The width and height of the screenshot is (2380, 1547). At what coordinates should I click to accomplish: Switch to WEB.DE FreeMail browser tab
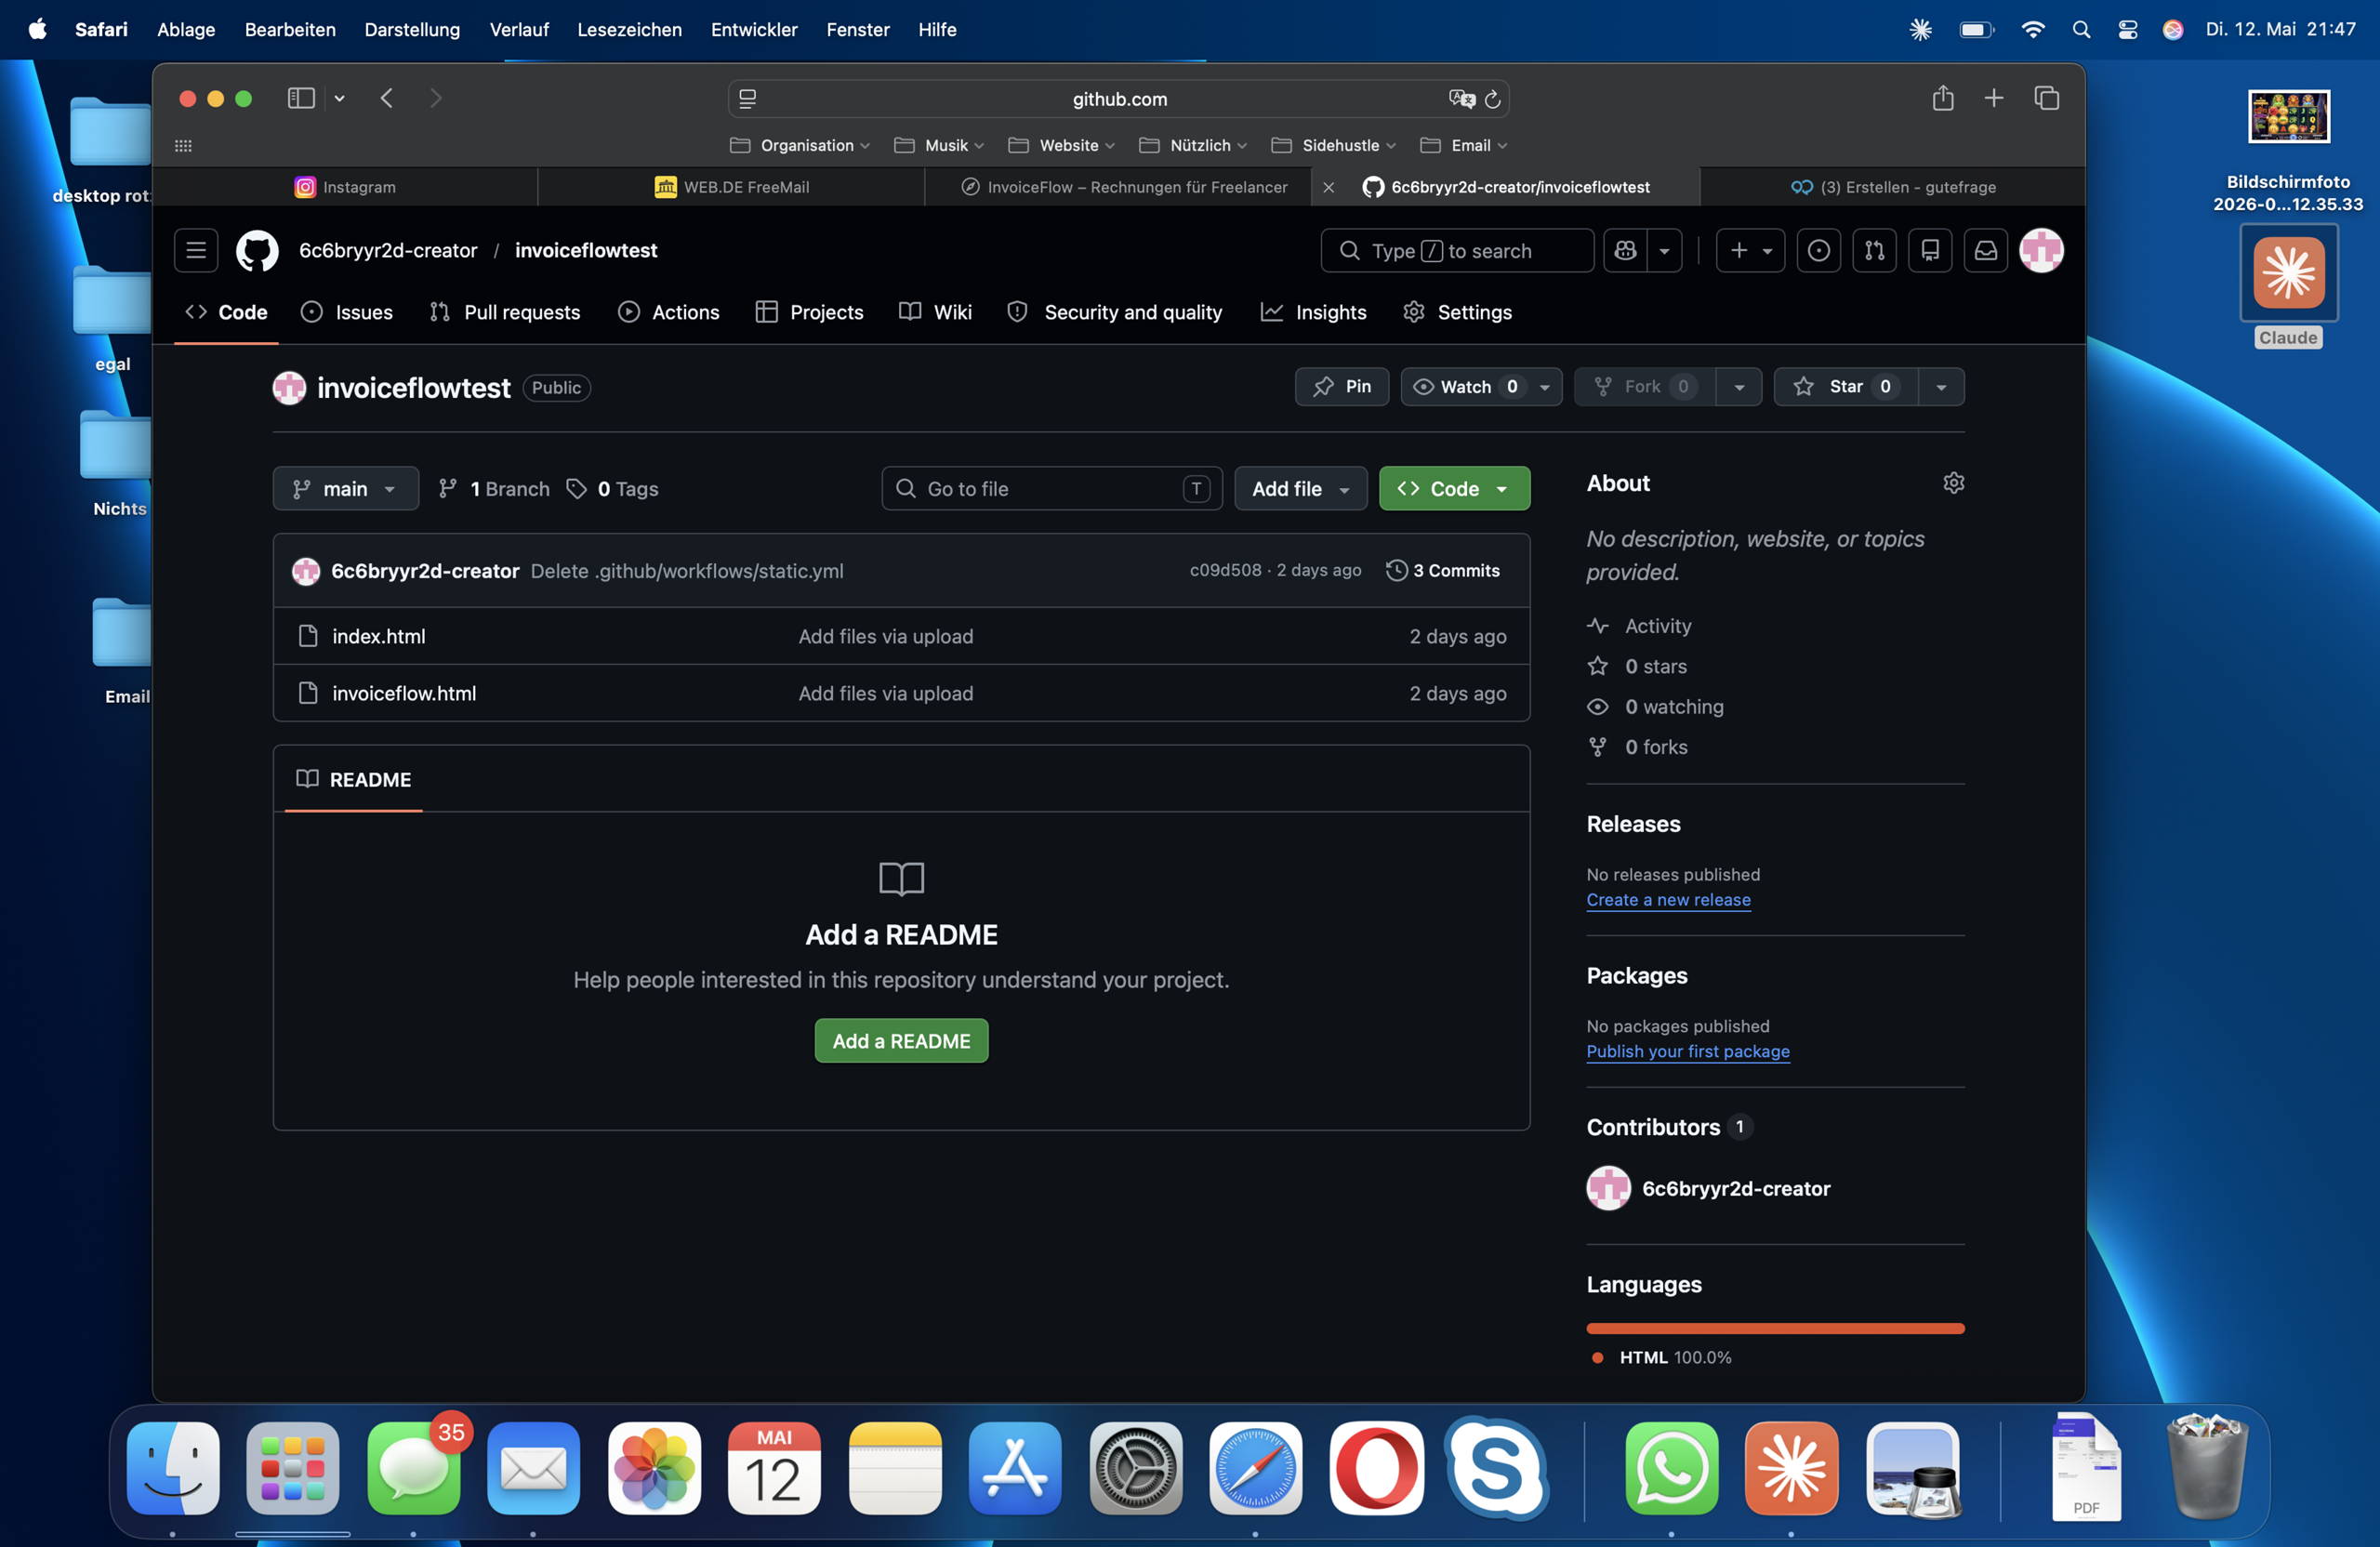(x=731, y=187)
